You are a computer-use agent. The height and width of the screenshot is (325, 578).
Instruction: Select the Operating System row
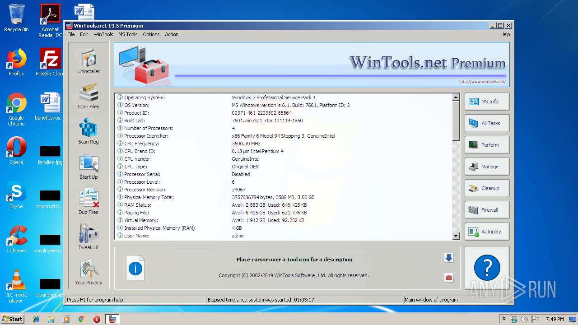(284, 97)
